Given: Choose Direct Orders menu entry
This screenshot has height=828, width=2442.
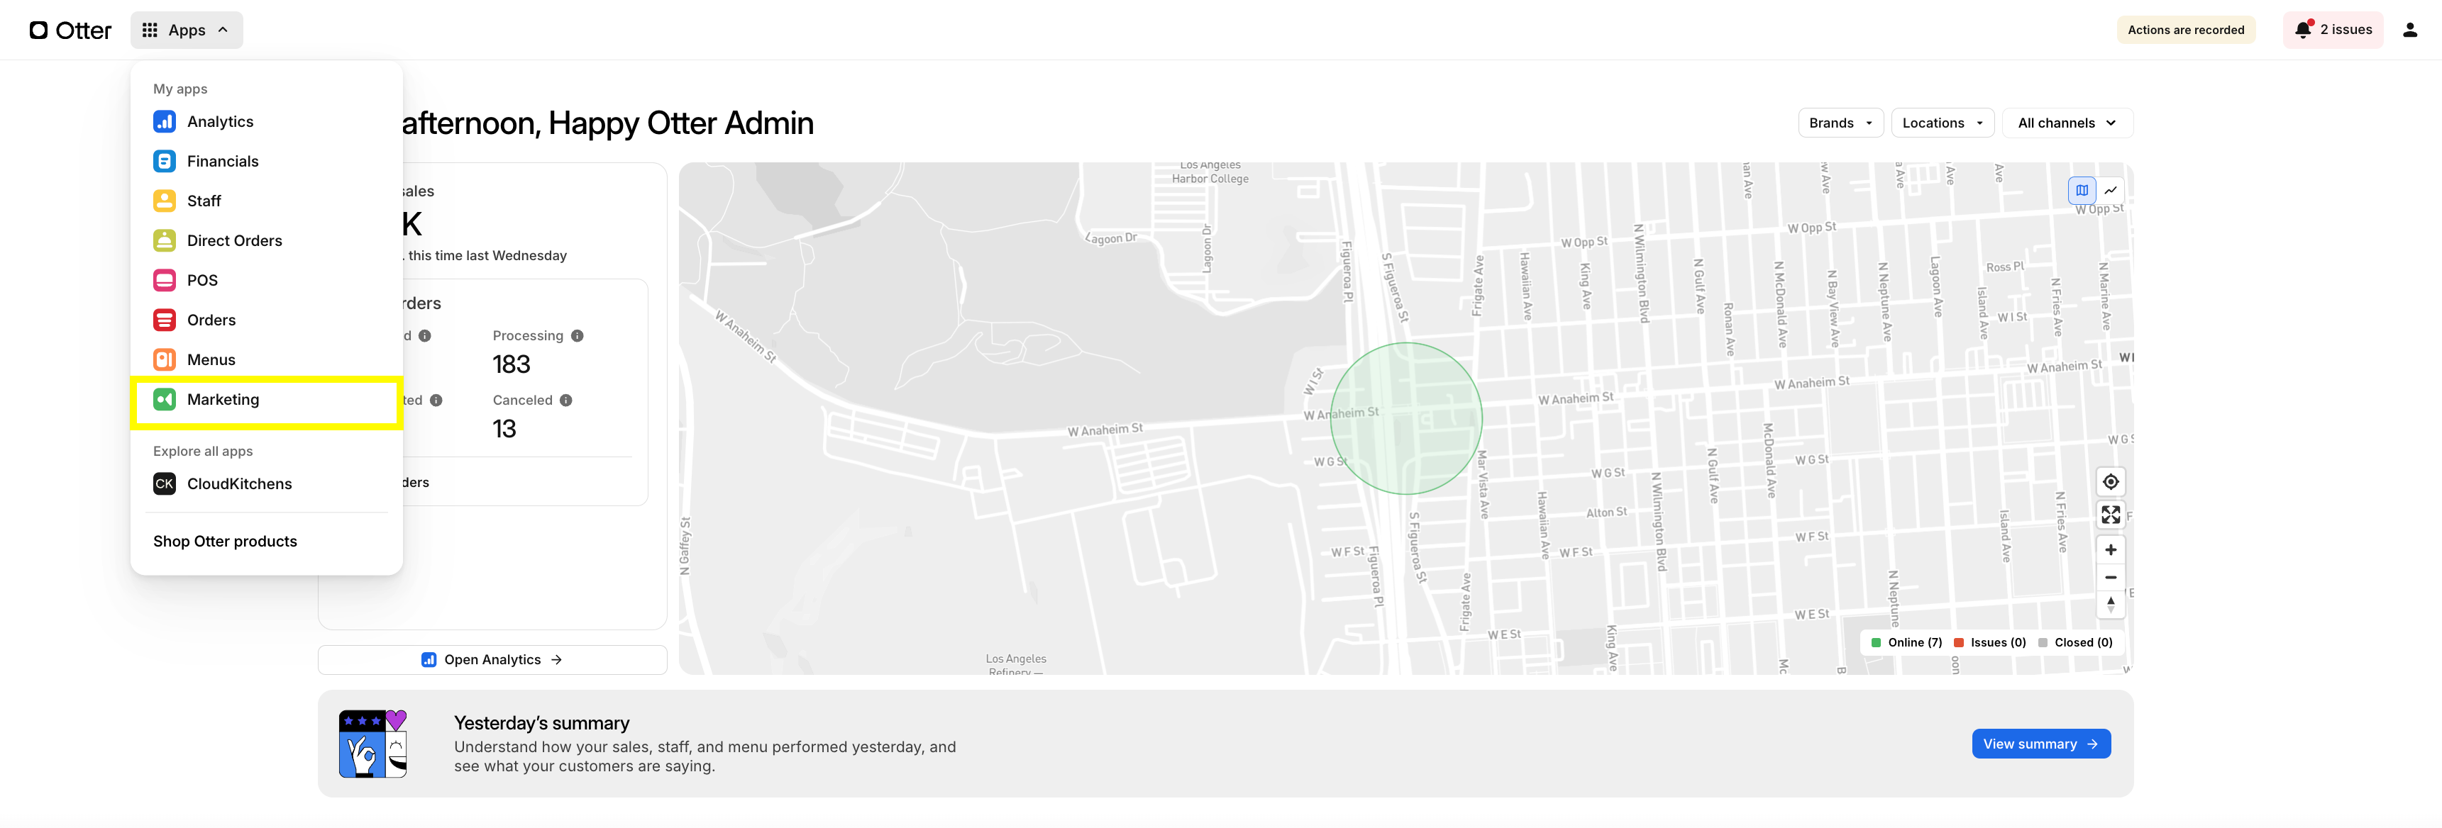Looking at the screenshot, I should pyautogui.click(x=266, y=240).
